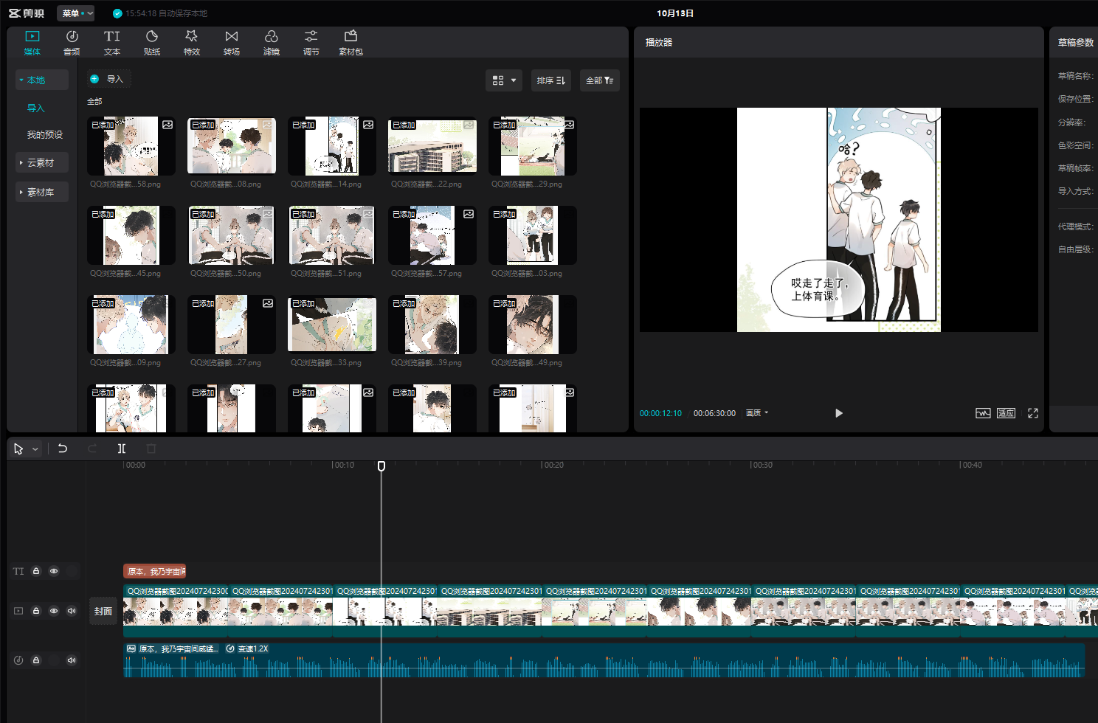
Task: Open the 全部 filter dropdown
Action: tap(600, 80)
